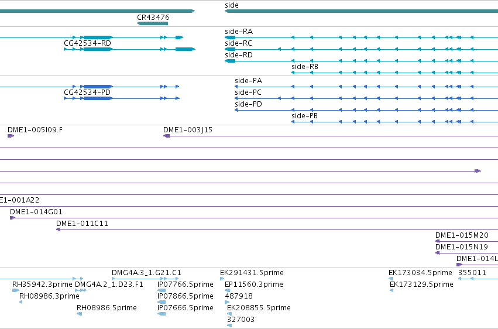Select the IP07666.5prime EST label

(185, 308)
